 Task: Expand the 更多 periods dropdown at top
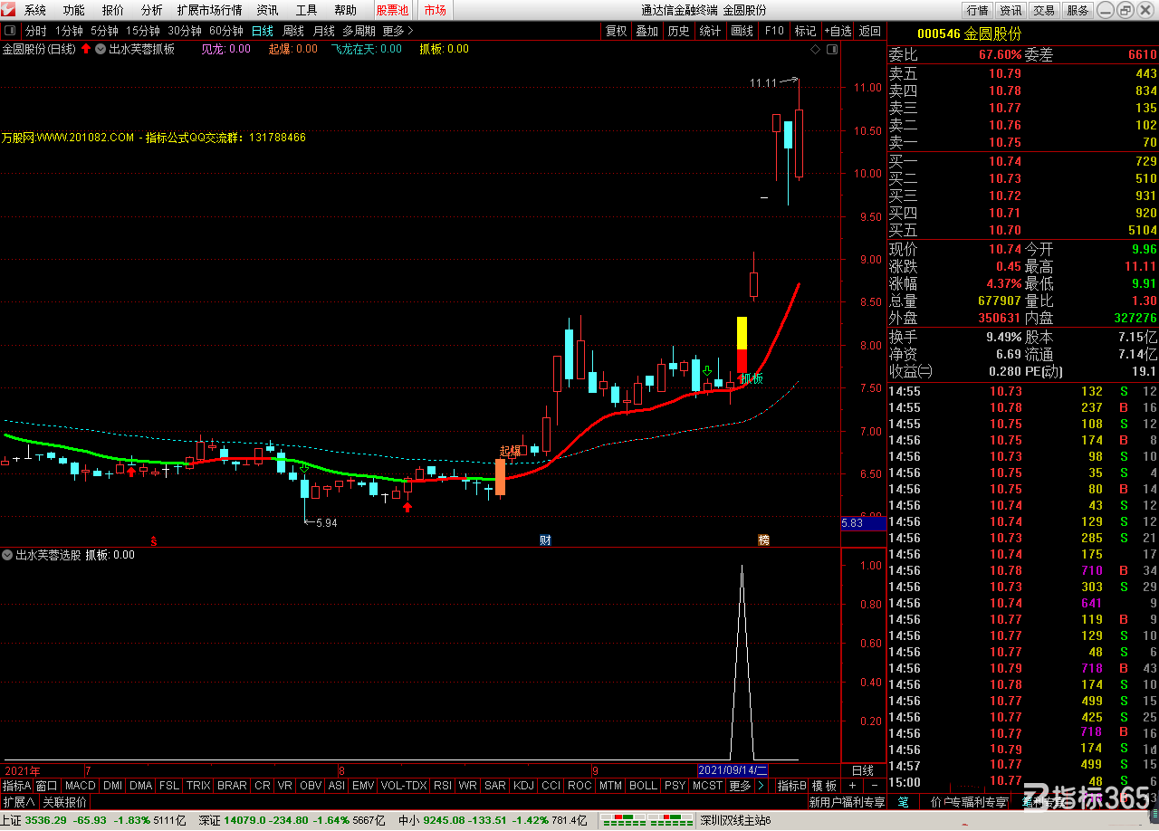[398, 31]
